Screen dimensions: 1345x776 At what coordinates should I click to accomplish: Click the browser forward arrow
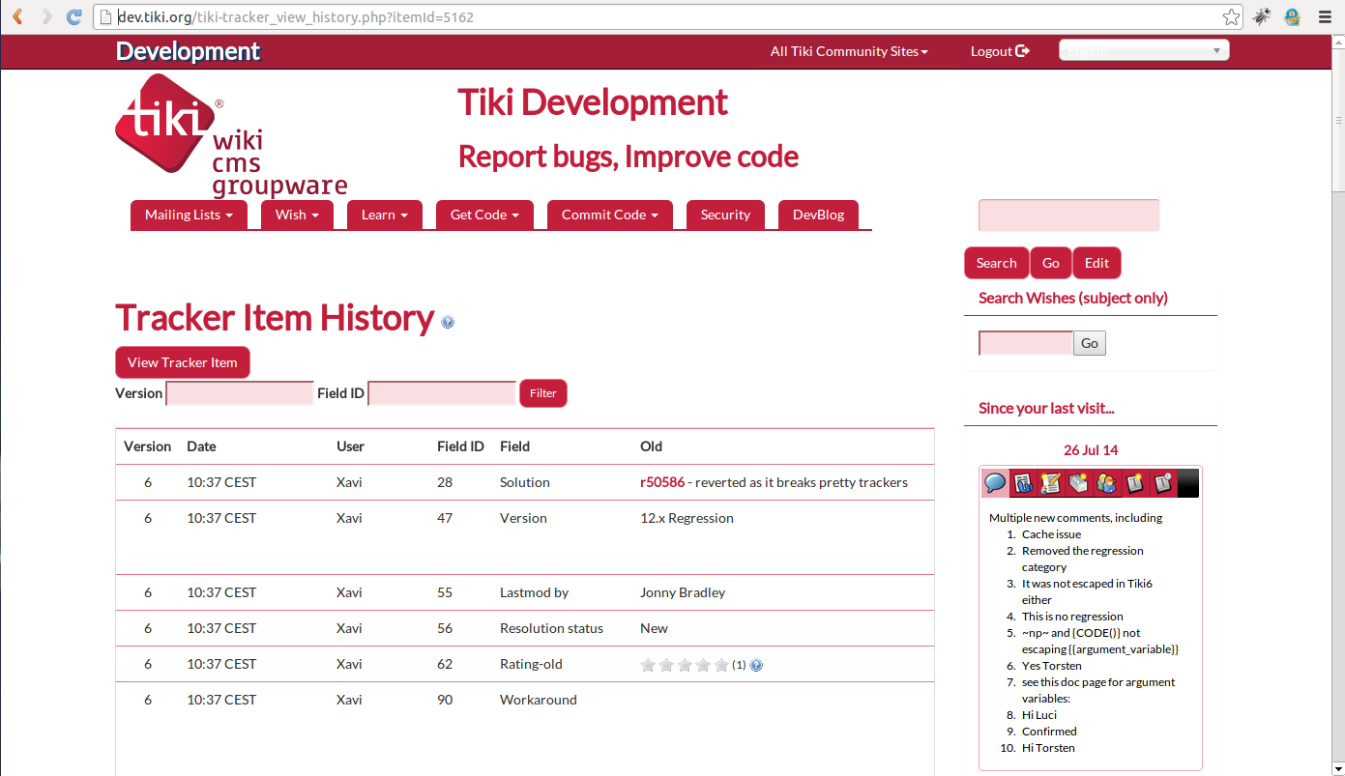pos(45,16)
